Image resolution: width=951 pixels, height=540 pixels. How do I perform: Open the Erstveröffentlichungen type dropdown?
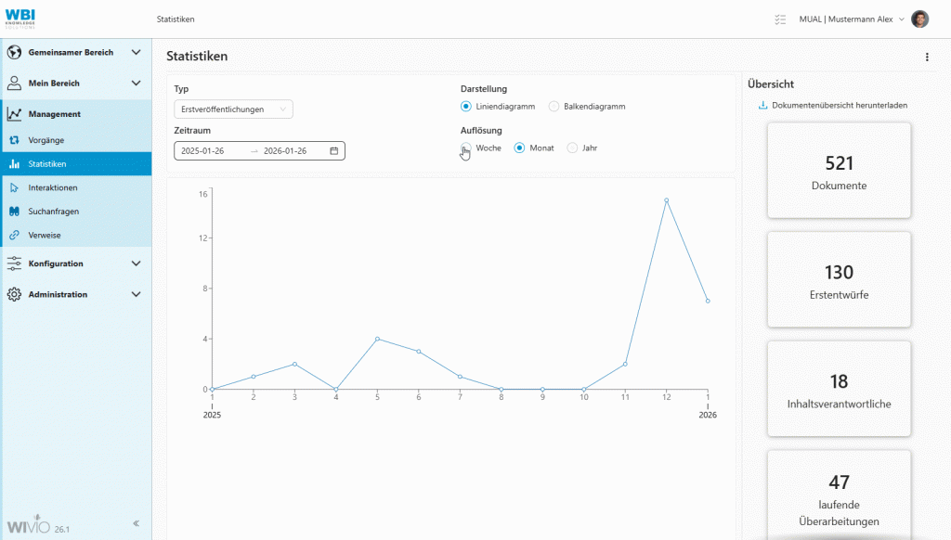(232, 109)
